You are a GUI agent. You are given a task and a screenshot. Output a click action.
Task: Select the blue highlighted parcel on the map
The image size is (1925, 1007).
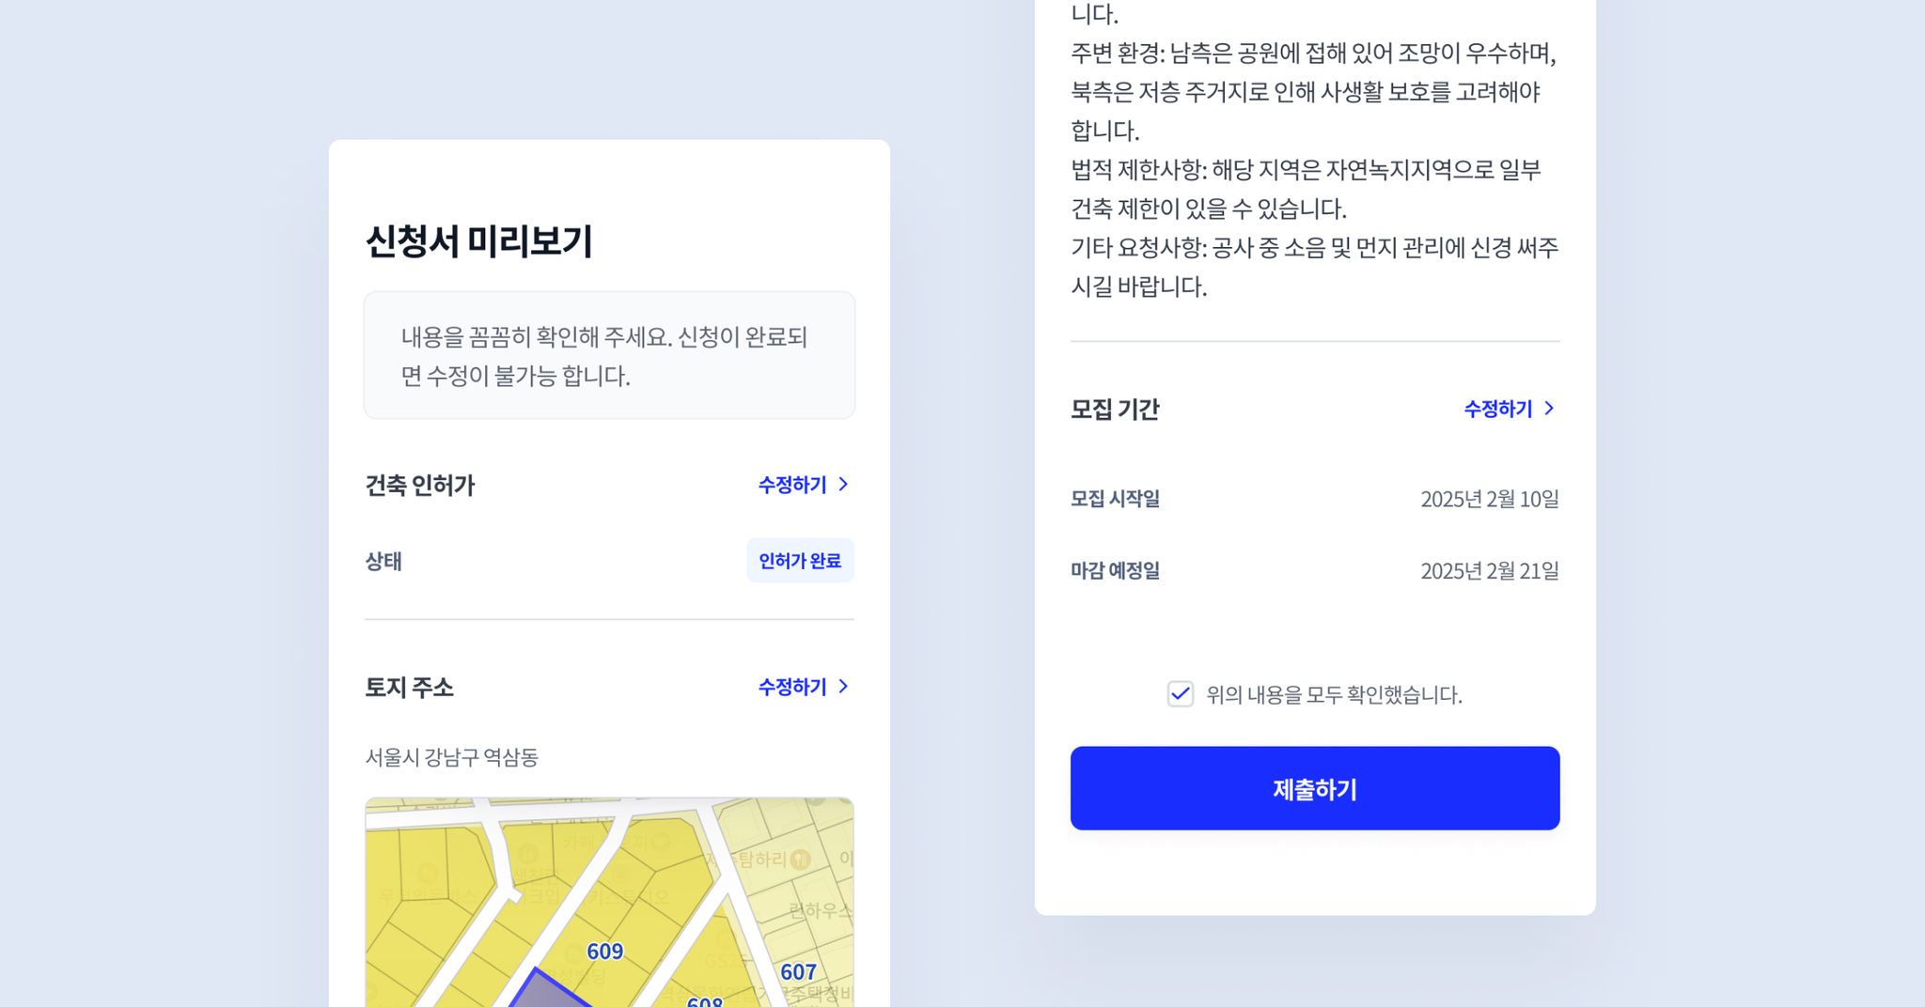click(x=550, y=990)
